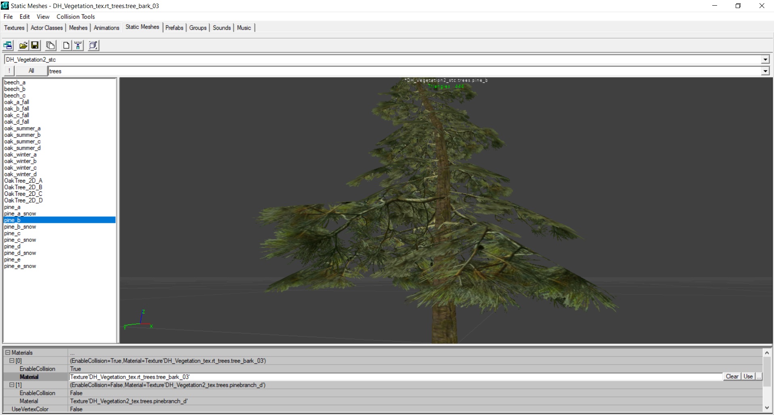Viewport: 774px width, 415px height.
Task: Switch to the Meshes tab
Action: click(78, 27)
